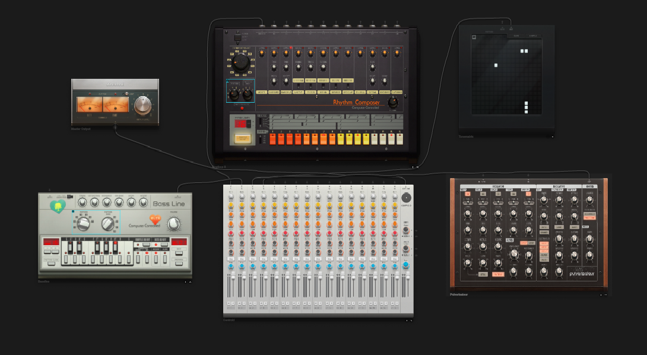Click the Accent knob on Bassline
This screenshot has height=355, width=647.
[143, 202]
